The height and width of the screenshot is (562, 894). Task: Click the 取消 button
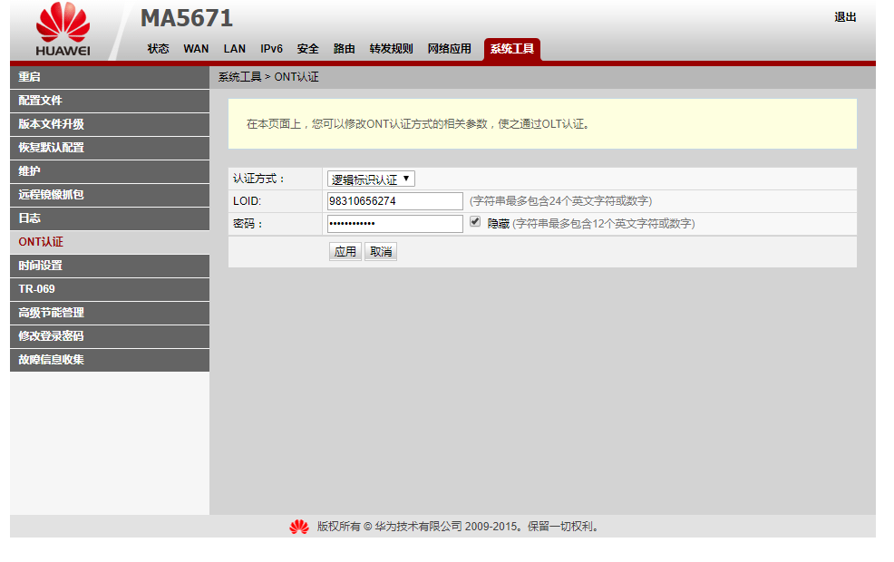381,251
